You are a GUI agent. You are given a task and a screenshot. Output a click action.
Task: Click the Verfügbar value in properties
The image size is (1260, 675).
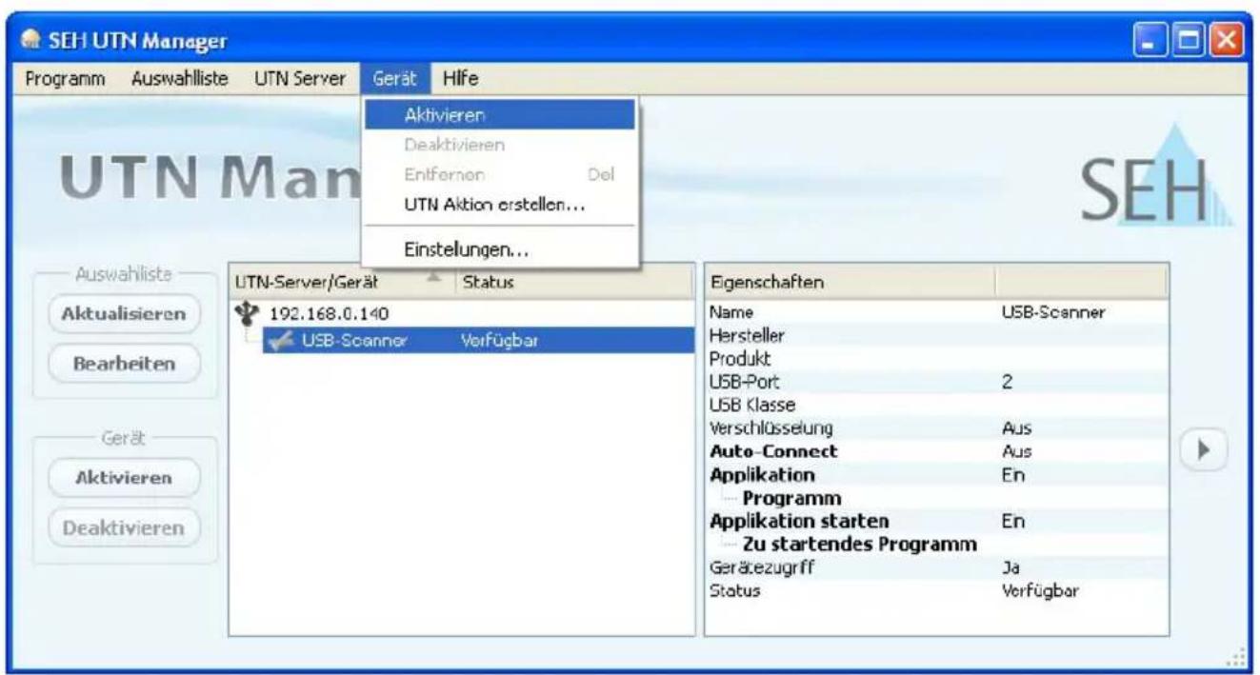pyautogui.click(x=1042, y=589)
